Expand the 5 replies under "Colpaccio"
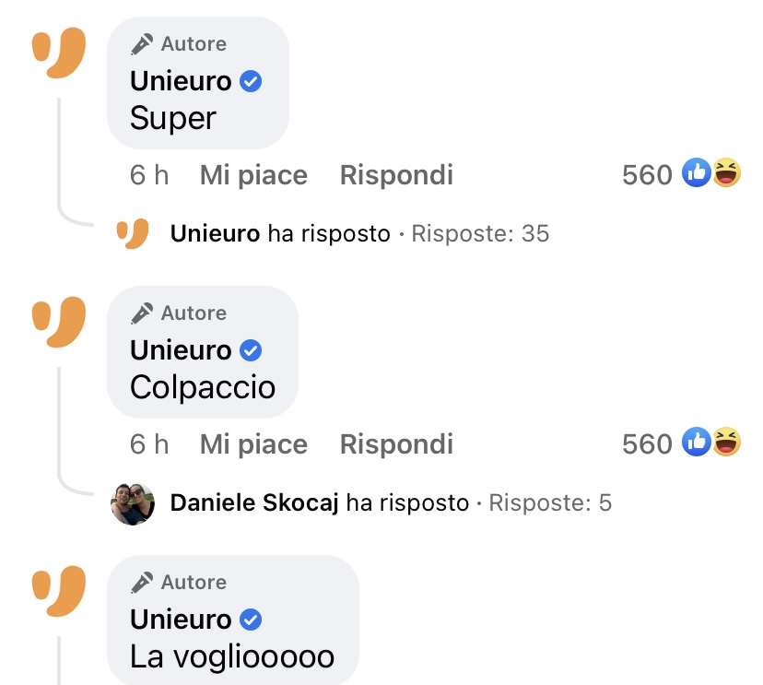 (x=549, y=503)
